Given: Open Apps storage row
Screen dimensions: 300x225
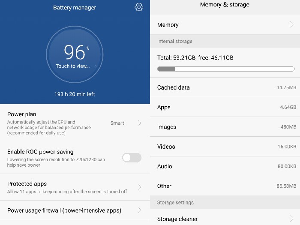Looking at the screenshot, I should 225,107.
